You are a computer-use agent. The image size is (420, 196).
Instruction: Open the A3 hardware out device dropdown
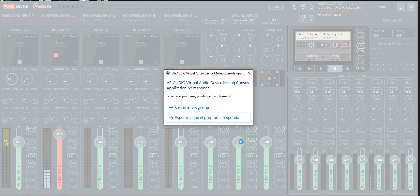click(x=312, y=7)
